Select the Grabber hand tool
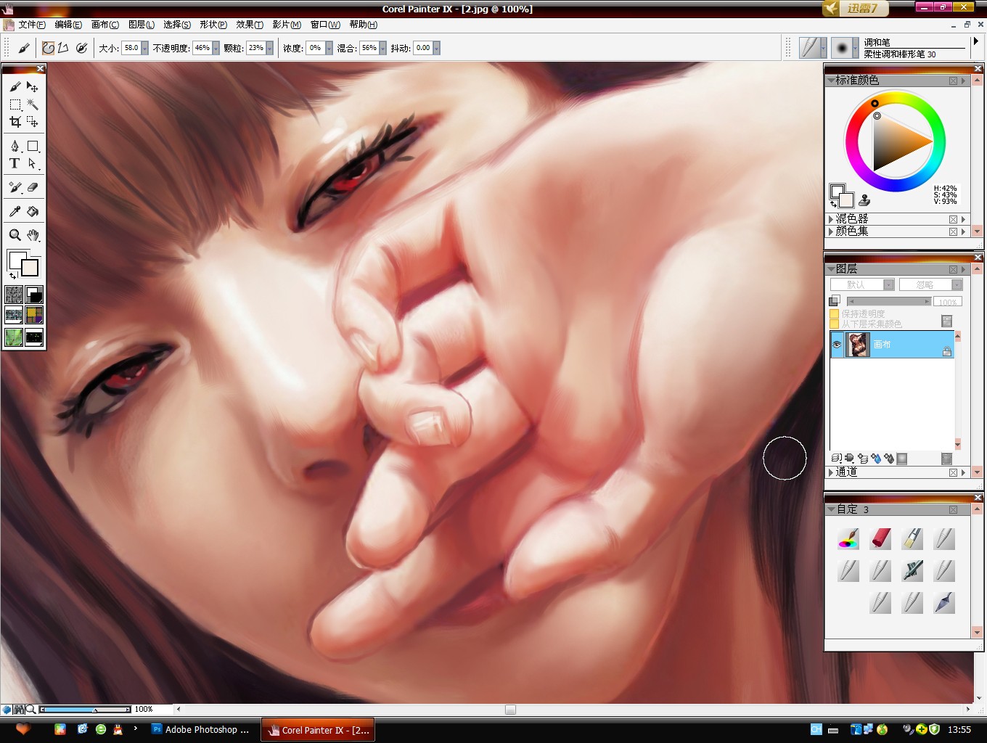This screenshot has width=987, height=743. pos(33,235)
